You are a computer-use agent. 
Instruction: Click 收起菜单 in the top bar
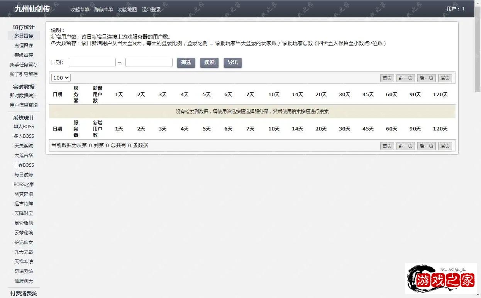(80, 10)
